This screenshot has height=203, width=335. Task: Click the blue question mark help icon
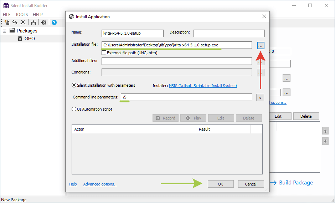(54, 22)
